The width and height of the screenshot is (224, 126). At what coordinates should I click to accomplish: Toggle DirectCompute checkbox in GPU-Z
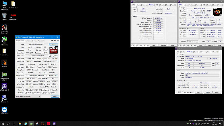tap(40, 90)
